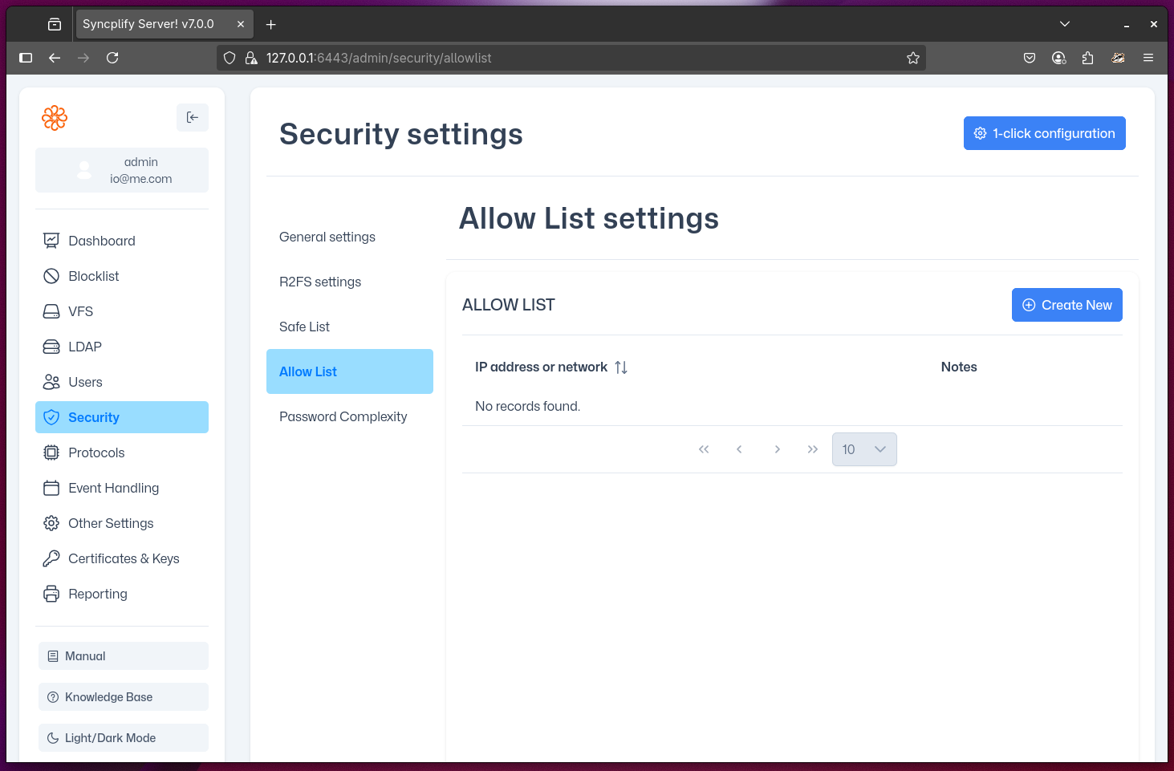The image size is (1174, 771).
Task: Click the Blocklist prohibited-circle icon
Action: 51,276
